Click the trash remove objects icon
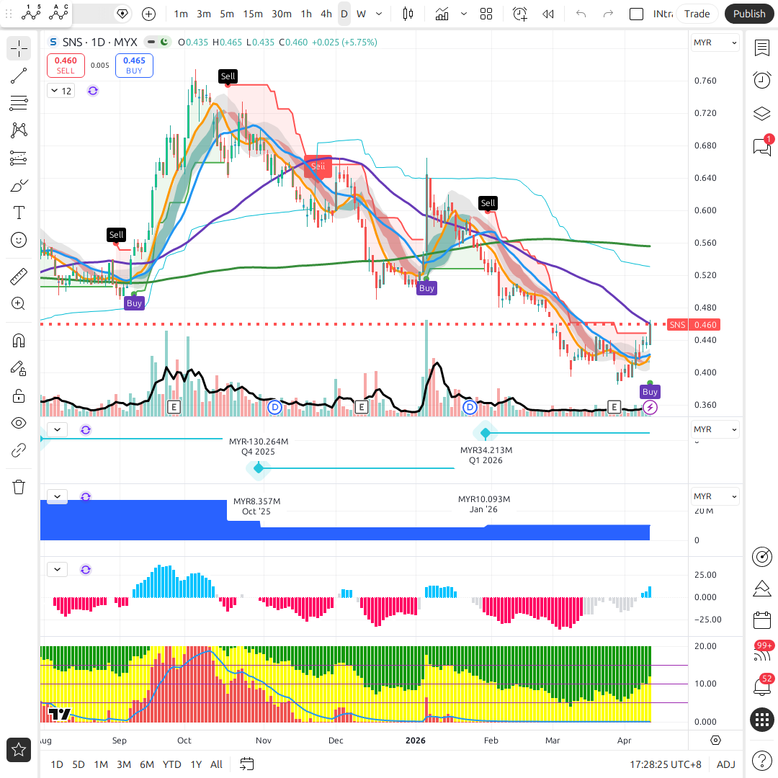The image size is (778, 778). pyautogui.click(x=19, y=487)
